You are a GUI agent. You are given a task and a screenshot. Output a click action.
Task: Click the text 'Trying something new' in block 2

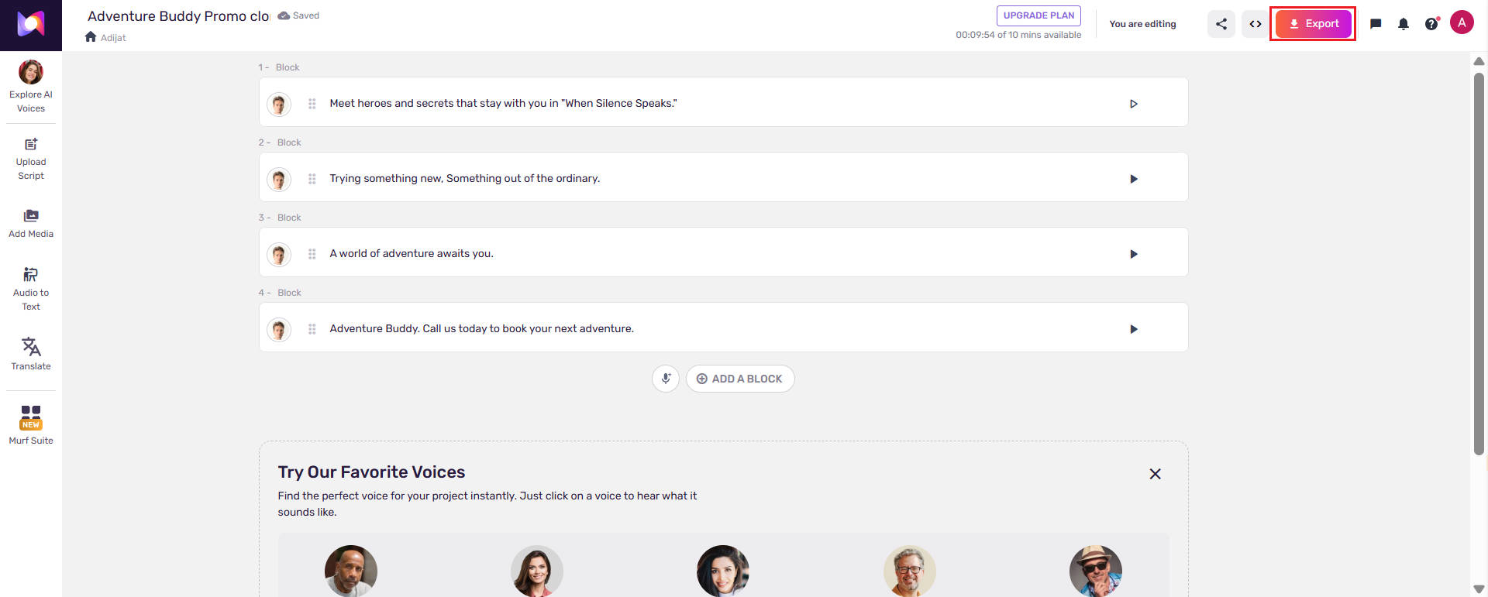tap(465, 179)
